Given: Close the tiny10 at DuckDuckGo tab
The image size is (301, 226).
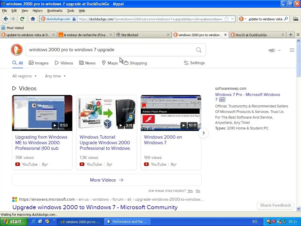Looking at the screenshot, I should pyautogui.click(x=282, y=35).
